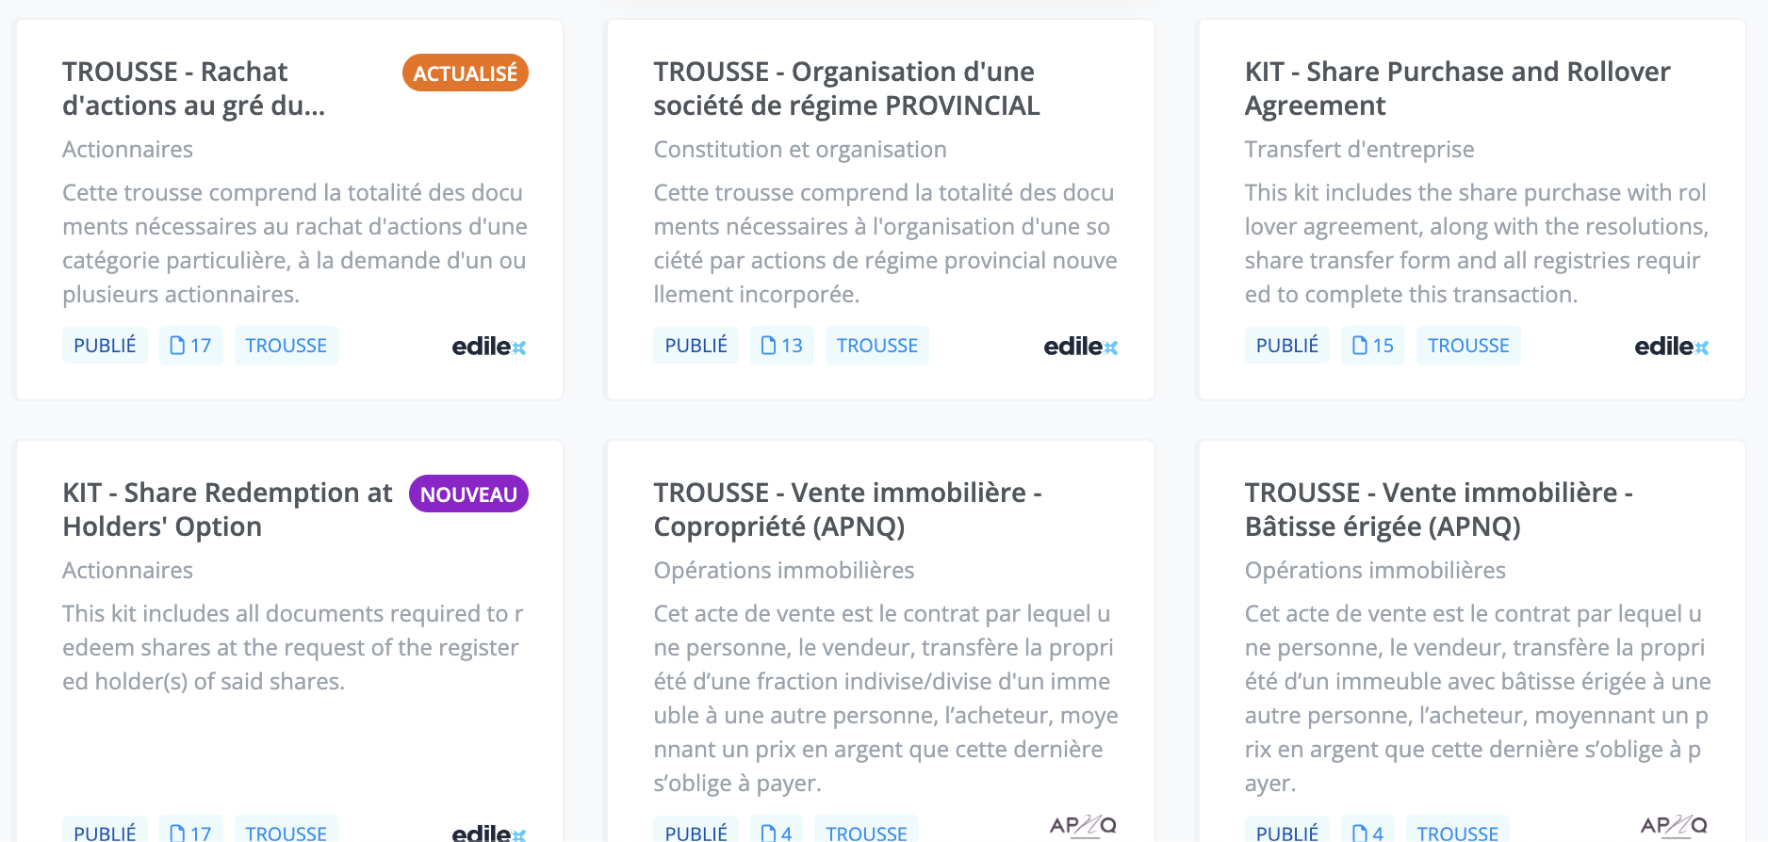1768x842 pixels.
Task: Click PUBLIÉ tag on Organisation d'une société card
Action: 696,346
